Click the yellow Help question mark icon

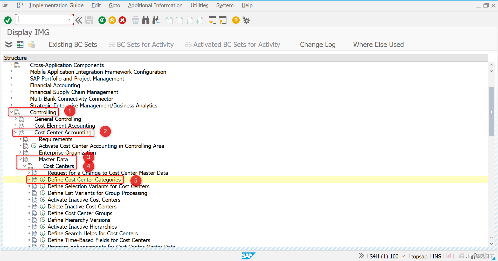(x=236, y=20)
